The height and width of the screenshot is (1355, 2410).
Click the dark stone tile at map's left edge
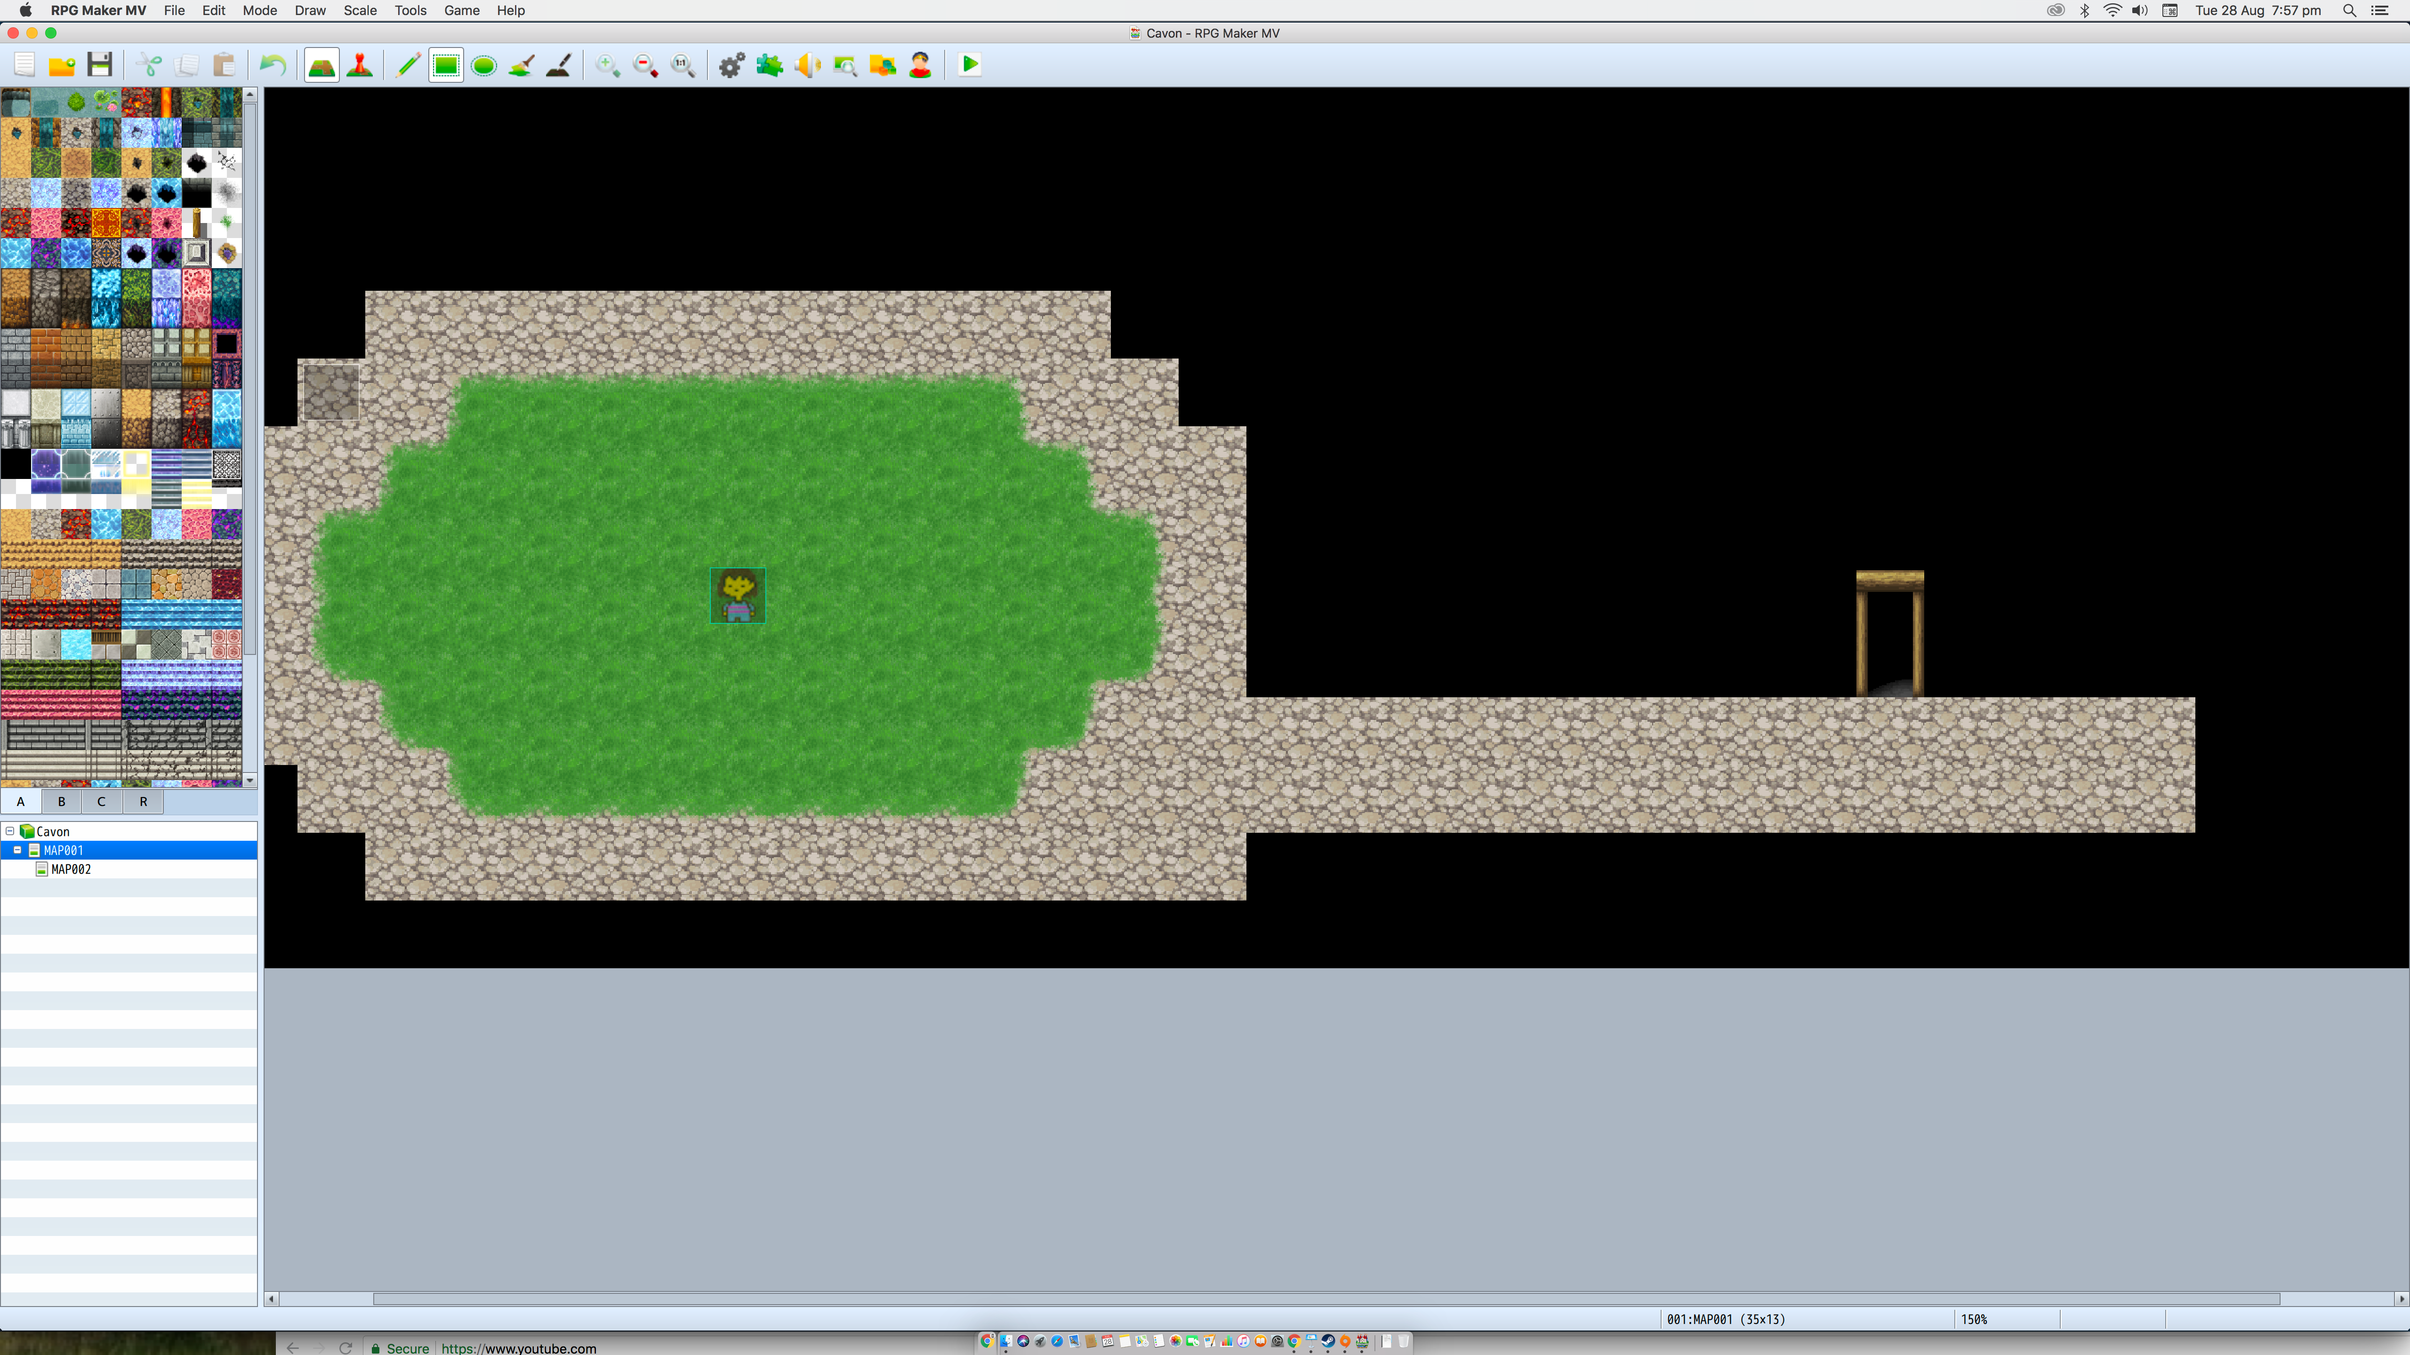(x=331, y=392)
